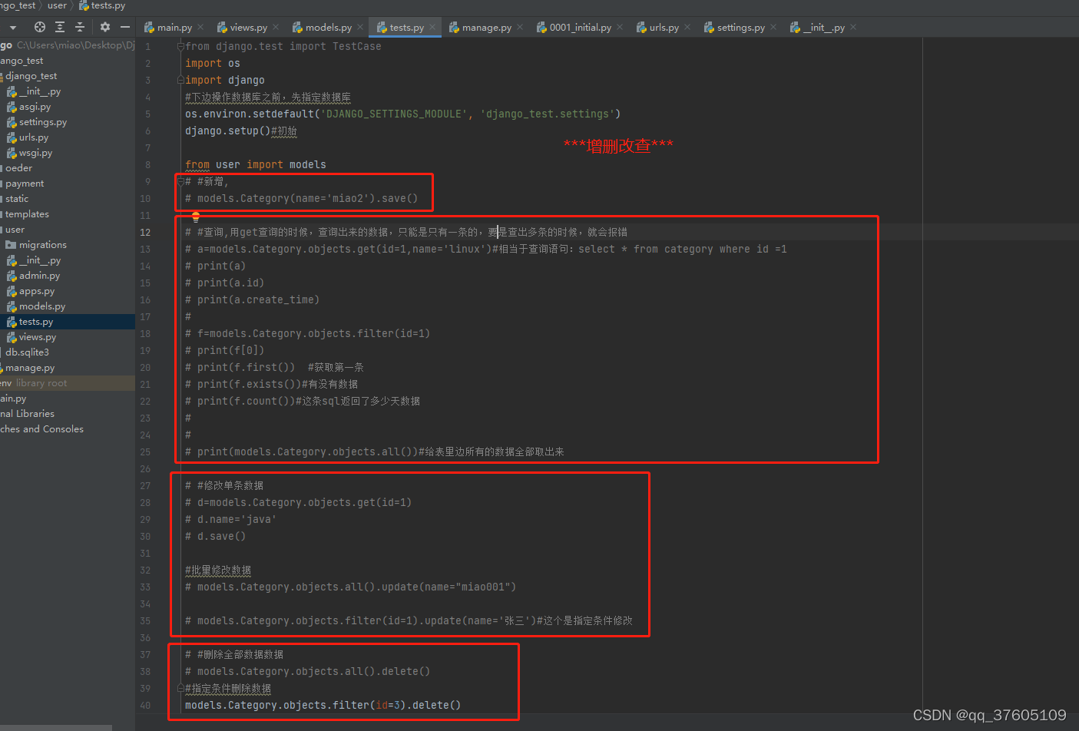Viewport: 1079px width, 731px height.
Task: Click the django.setup() call on line 6
Action: coord(227,131)
